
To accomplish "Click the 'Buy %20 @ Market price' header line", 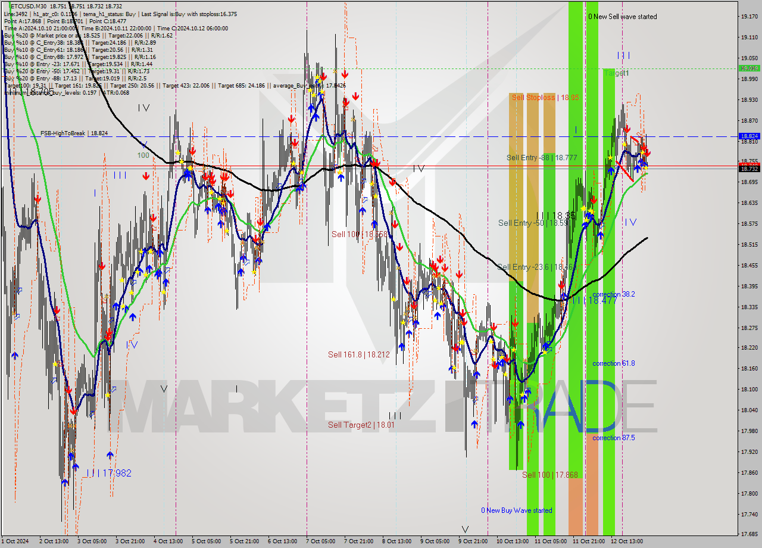I will point(88,35).
